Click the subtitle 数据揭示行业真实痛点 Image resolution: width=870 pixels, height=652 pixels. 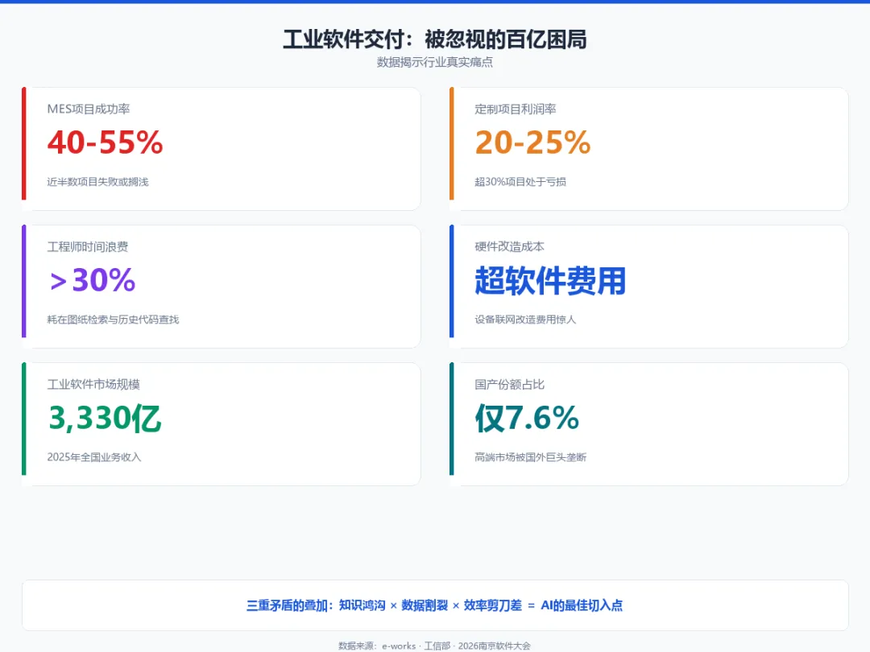tap(435, 62)
